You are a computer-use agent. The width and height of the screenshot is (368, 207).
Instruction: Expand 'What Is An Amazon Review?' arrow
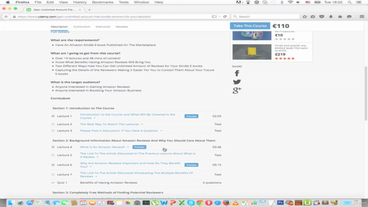[x=128, y=147]
